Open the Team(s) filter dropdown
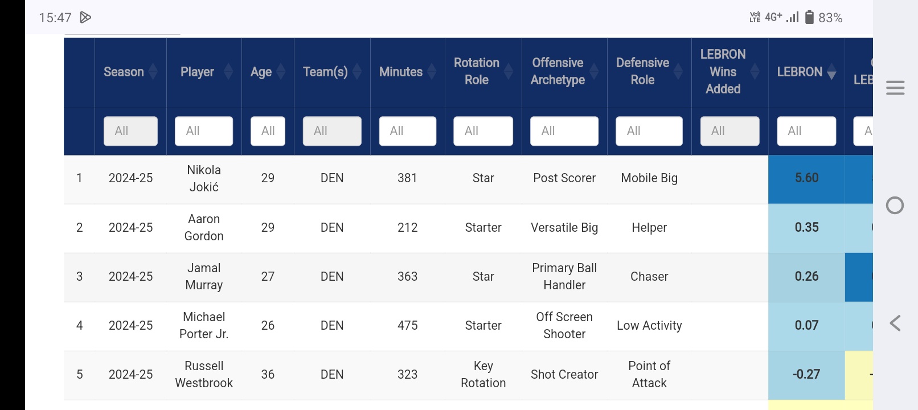This screenshot has width=918, height=410. [x=332, y=131]
